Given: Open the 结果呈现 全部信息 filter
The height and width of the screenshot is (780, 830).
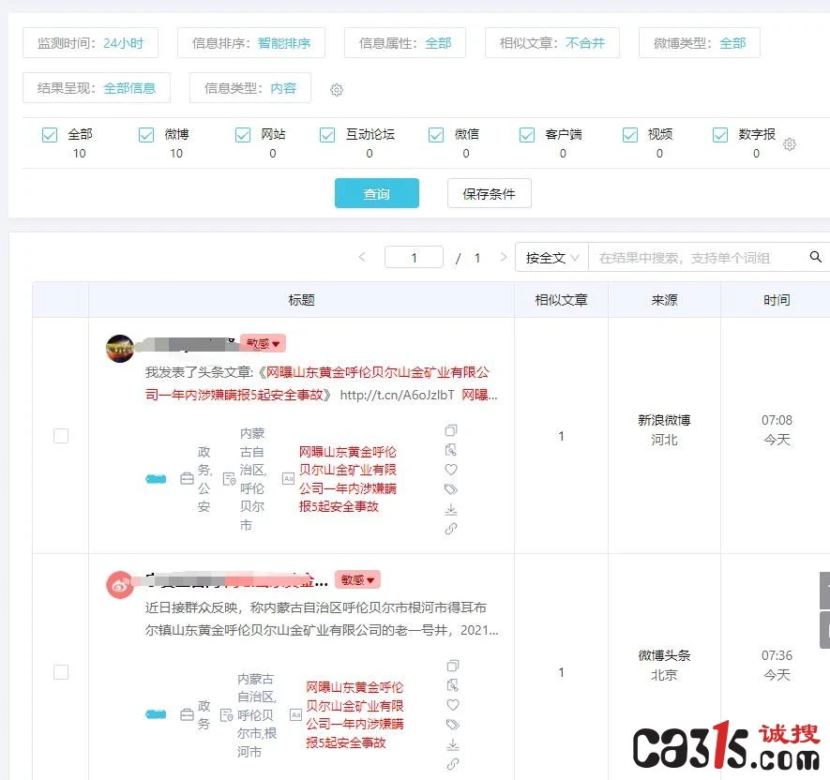Looking at the screenshot, I should point(97,88).
